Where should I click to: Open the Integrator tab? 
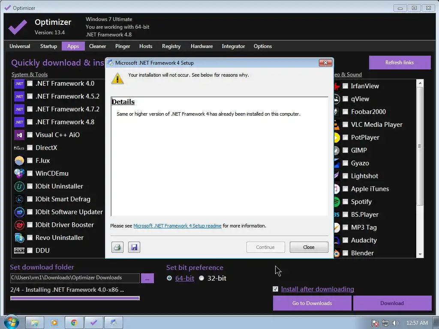point(233,46)
